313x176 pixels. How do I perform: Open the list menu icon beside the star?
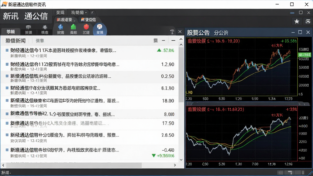point(308,21)
